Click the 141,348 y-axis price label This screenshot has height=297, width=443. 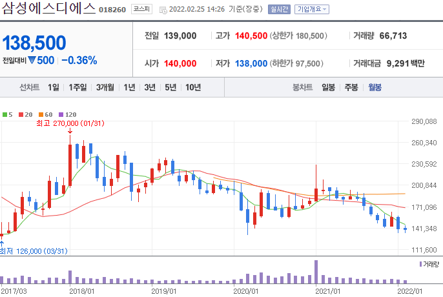click(424, 229)
